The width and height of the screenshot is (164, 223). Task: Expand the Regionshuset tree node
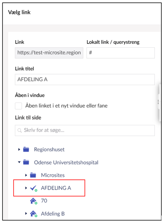(x=19, y=149)
